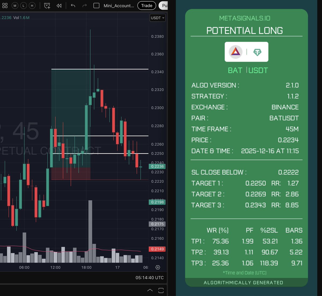
Task: Click the grey 0.2175 price axis label
Action: pyautogui.click(x=157, y=224)
